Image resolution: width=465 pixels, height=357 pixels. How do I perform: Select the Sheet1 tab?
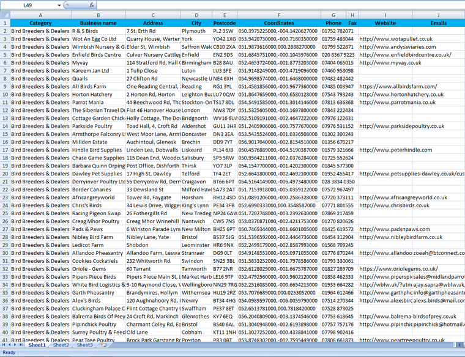coord(37,345)
